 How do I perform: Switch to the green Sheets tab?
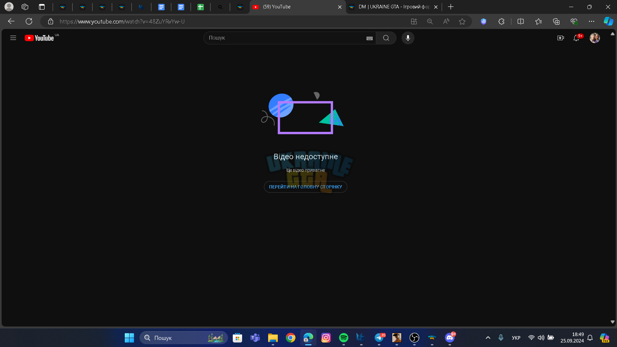coord(201,7)
